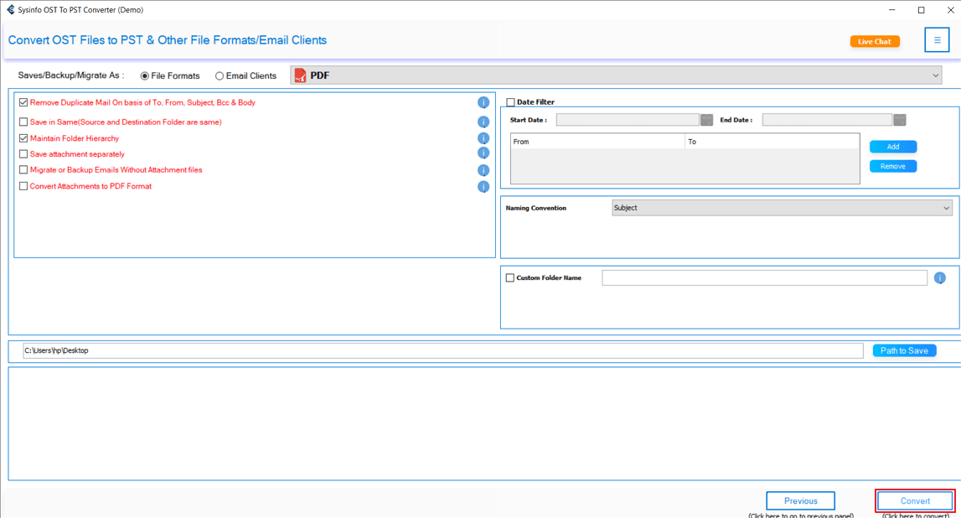Click the Custom Folder Name text field
Image resolution: width=961 pixels, height=518 pixels.
coord(764,277)
